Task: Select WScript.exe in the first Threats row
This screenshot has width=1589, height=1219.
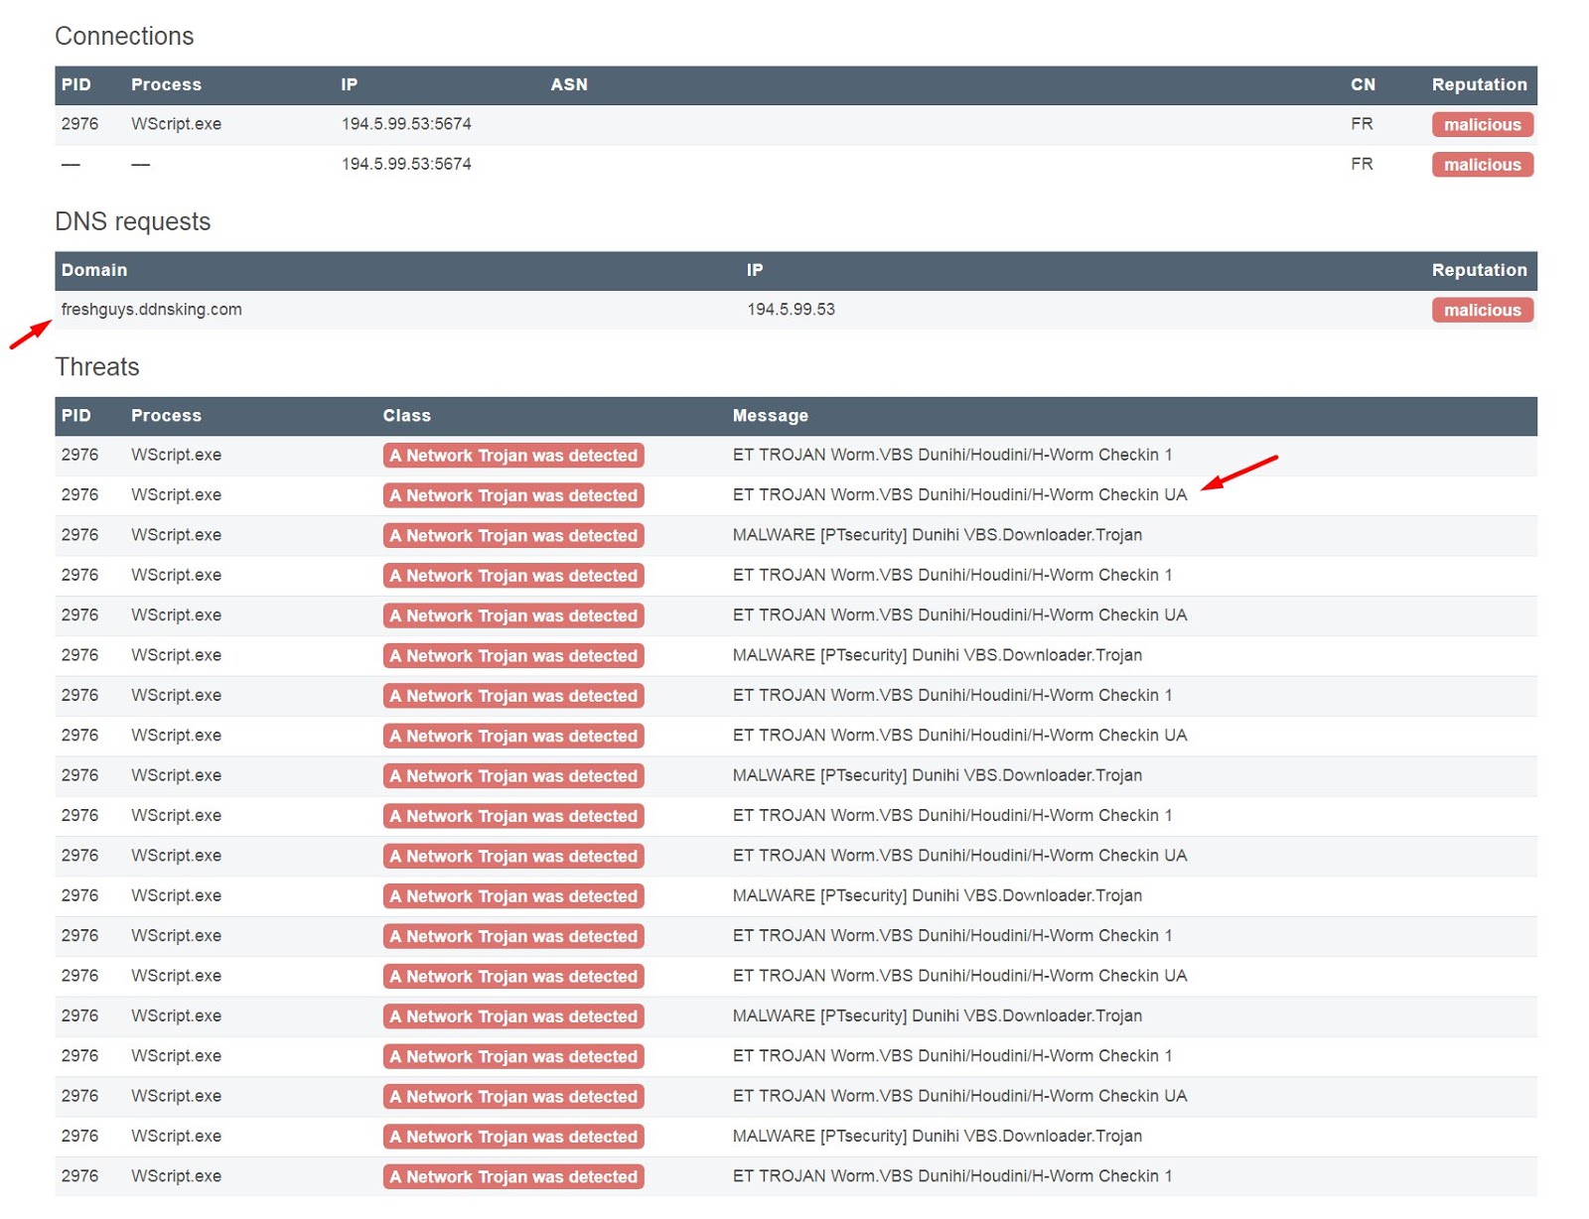Action: tap(176, 456)
